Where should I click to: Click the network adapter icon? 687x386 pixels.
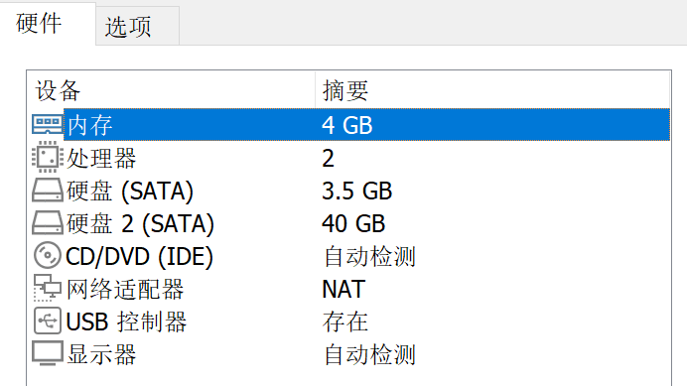click(x=48, y=289)
